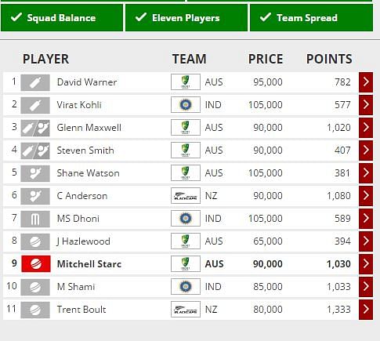
Task: Click Mitchell Starc's red bowler ball icon
Action: pos(36,264)
